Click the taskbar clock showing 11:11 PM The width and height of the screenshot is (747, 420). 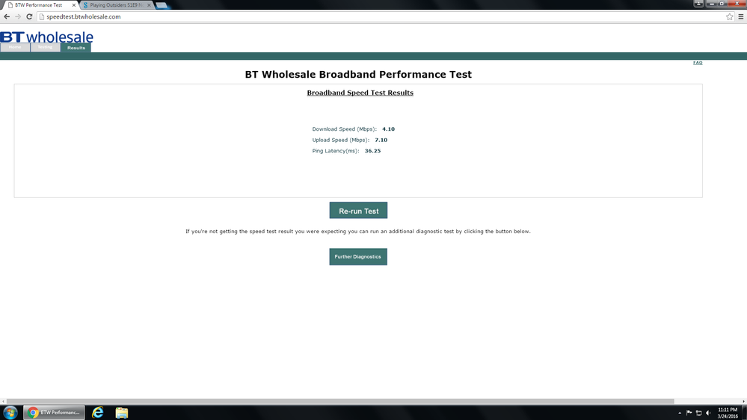[x=728, y=413]
